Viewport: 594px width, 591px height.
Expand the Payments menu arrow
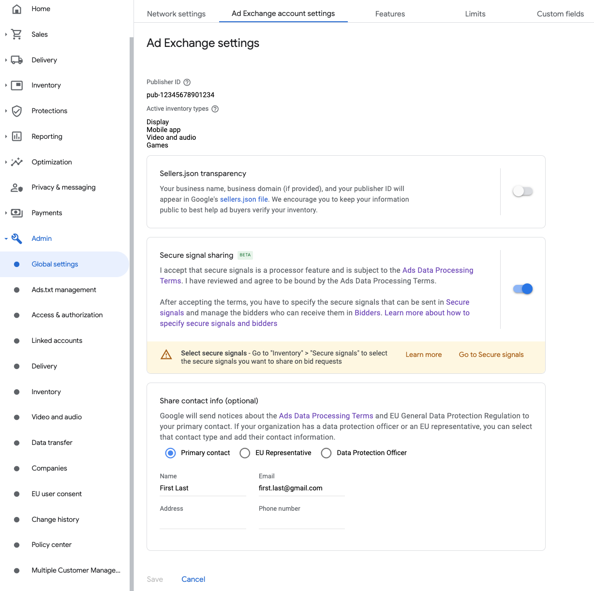coord(6,213)
